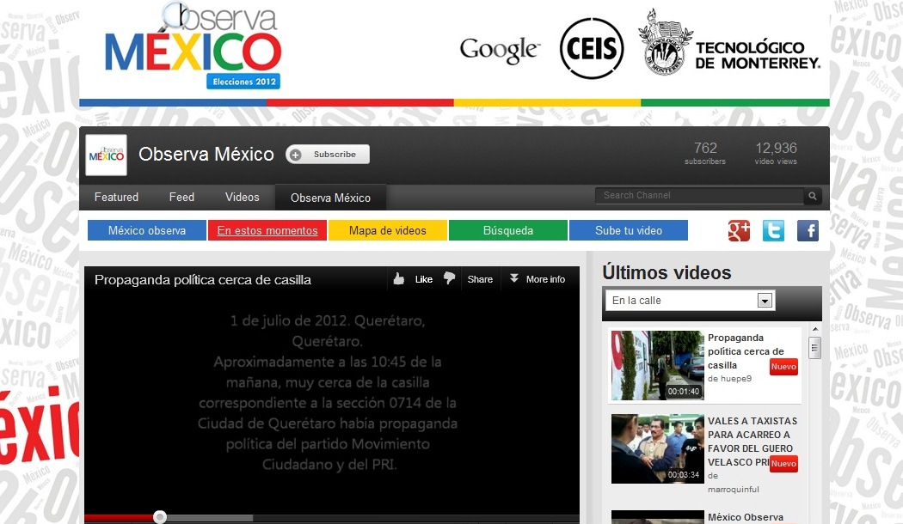Click the video progress slider handle
Viewport: 903px width, 524px height.
click(x=160, y=516)
